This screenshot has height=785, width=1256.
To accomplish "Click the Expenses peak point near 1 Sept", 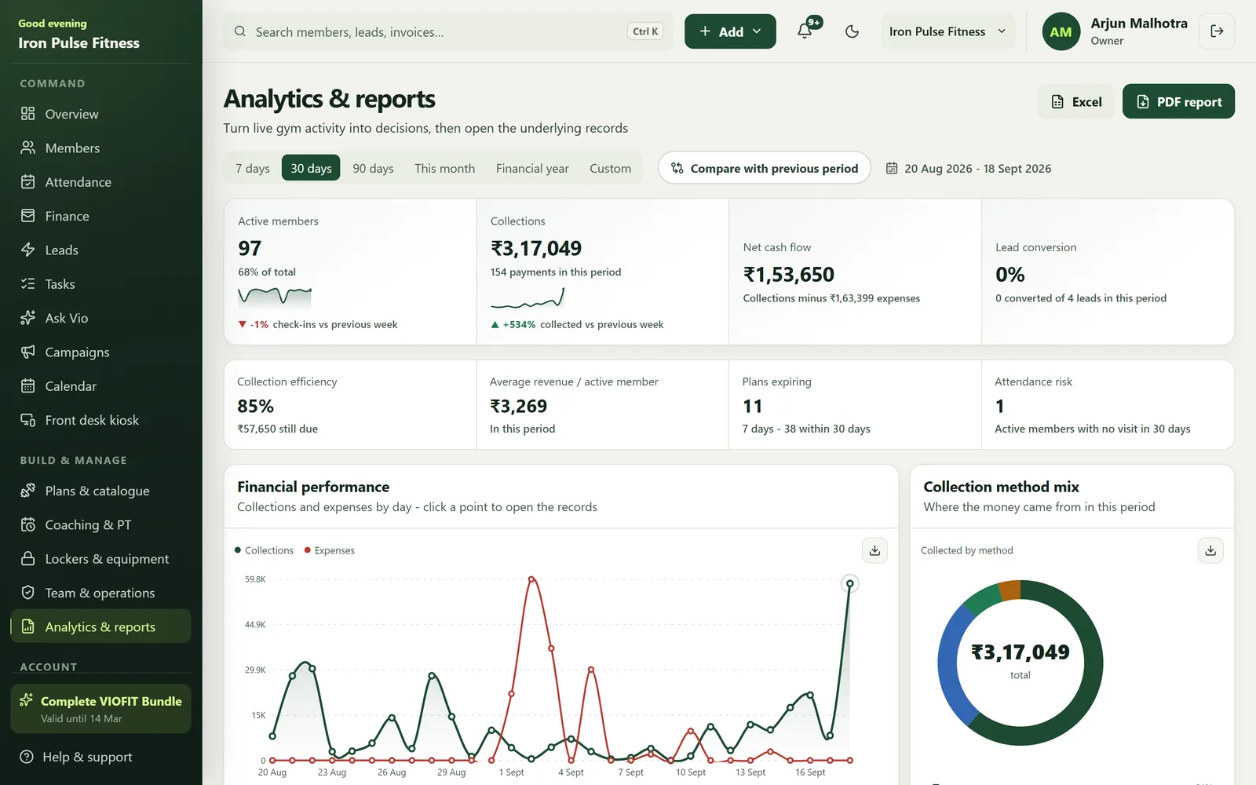I will coord(531,579).
